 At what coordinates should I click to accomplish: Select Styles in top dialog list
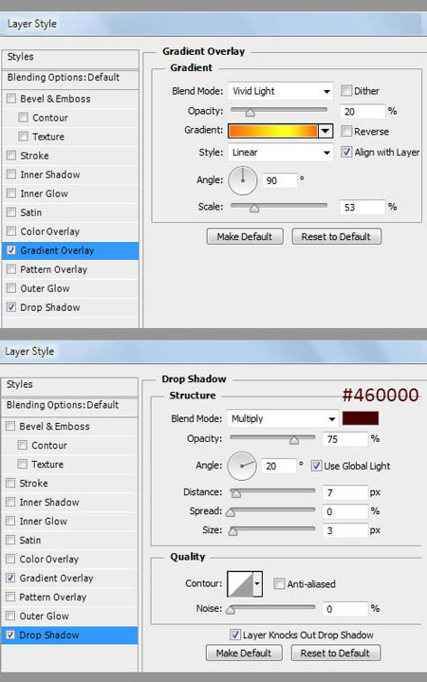pyautogui.click(x=70, y=57)
